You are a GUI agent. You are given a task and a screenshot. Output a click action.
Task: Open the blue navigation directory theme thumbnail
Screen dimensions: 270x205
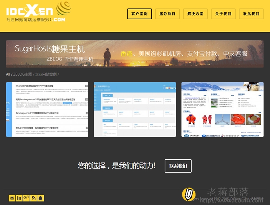pos(135,109)
